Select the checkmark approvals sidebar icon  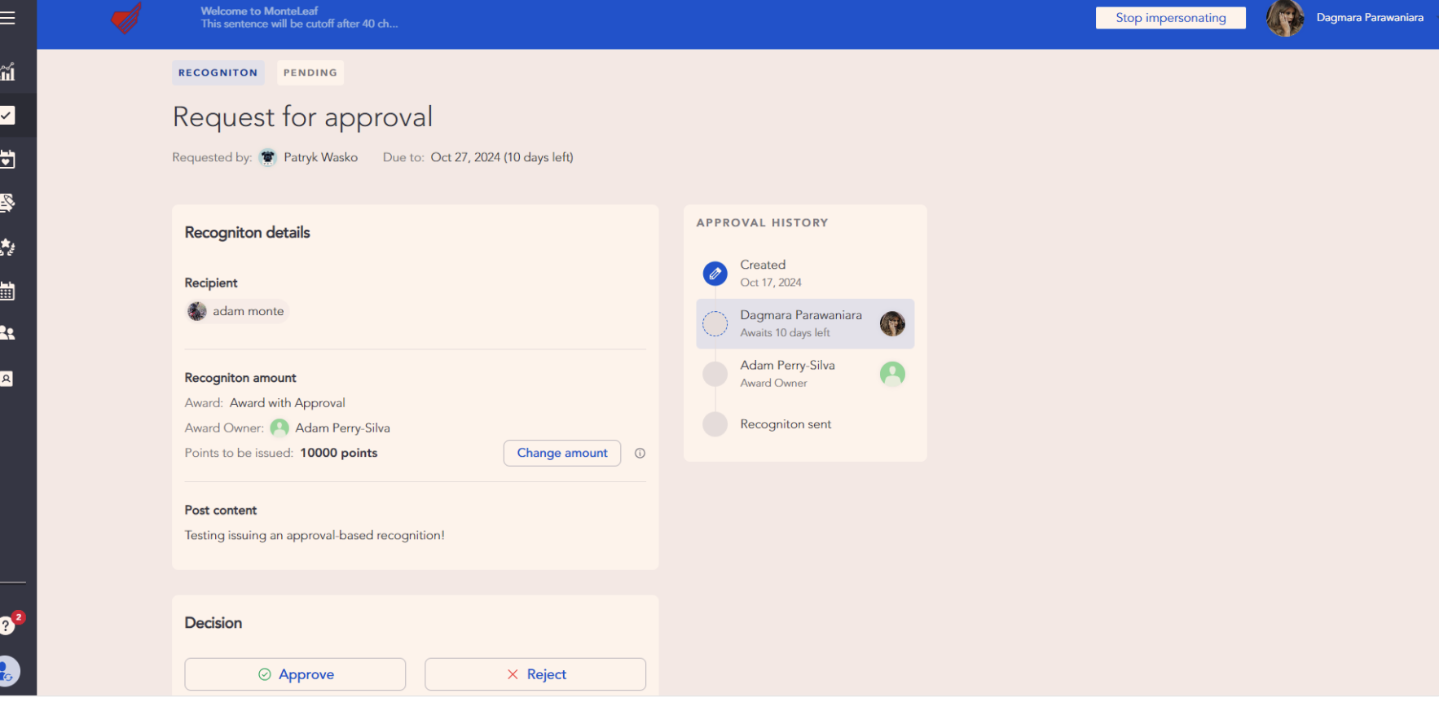pyautogui.click(x=8, y=116)
